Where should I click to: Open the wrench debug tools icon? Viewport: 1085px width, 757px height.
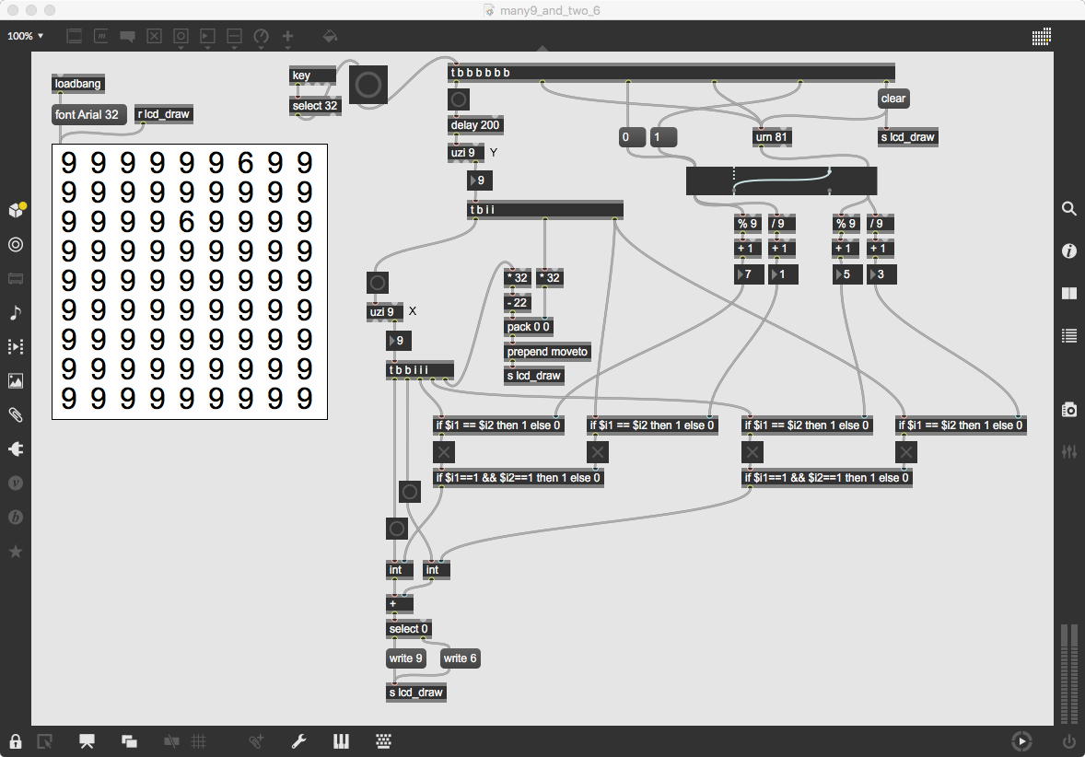click(298, 741)
